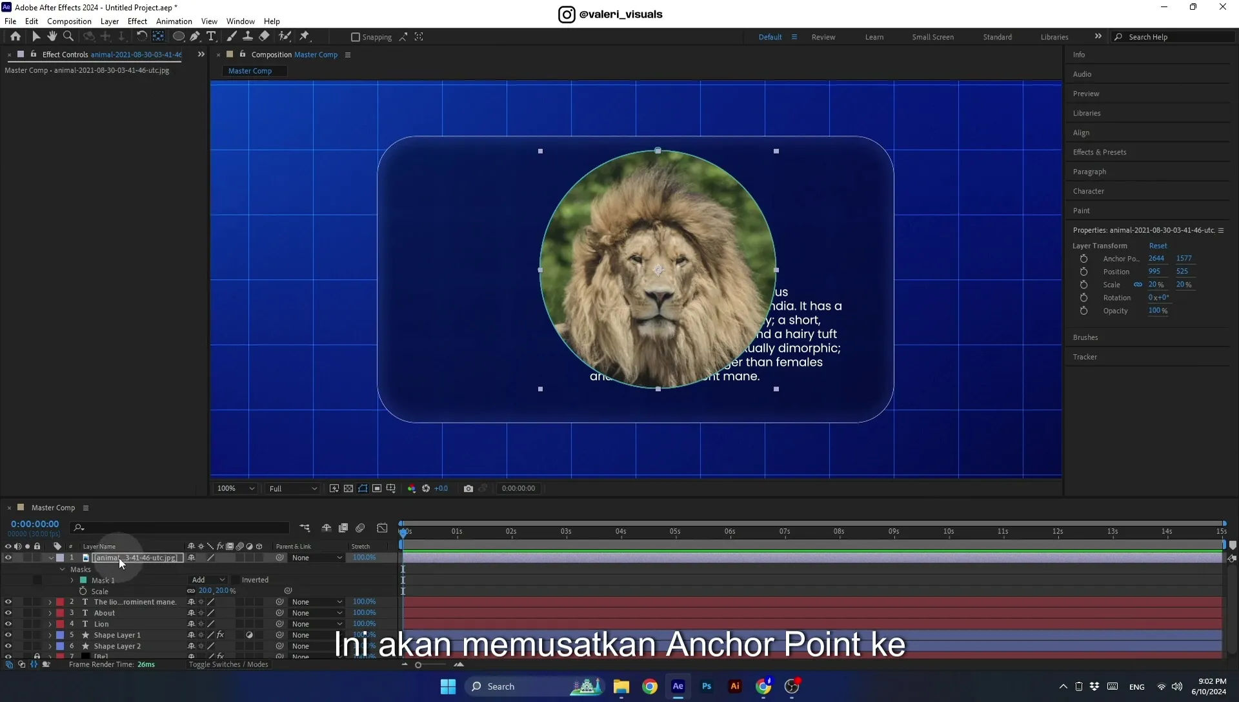Hide the About text layer
Viewport: 1239px width, 702px height.
point(8,613)
